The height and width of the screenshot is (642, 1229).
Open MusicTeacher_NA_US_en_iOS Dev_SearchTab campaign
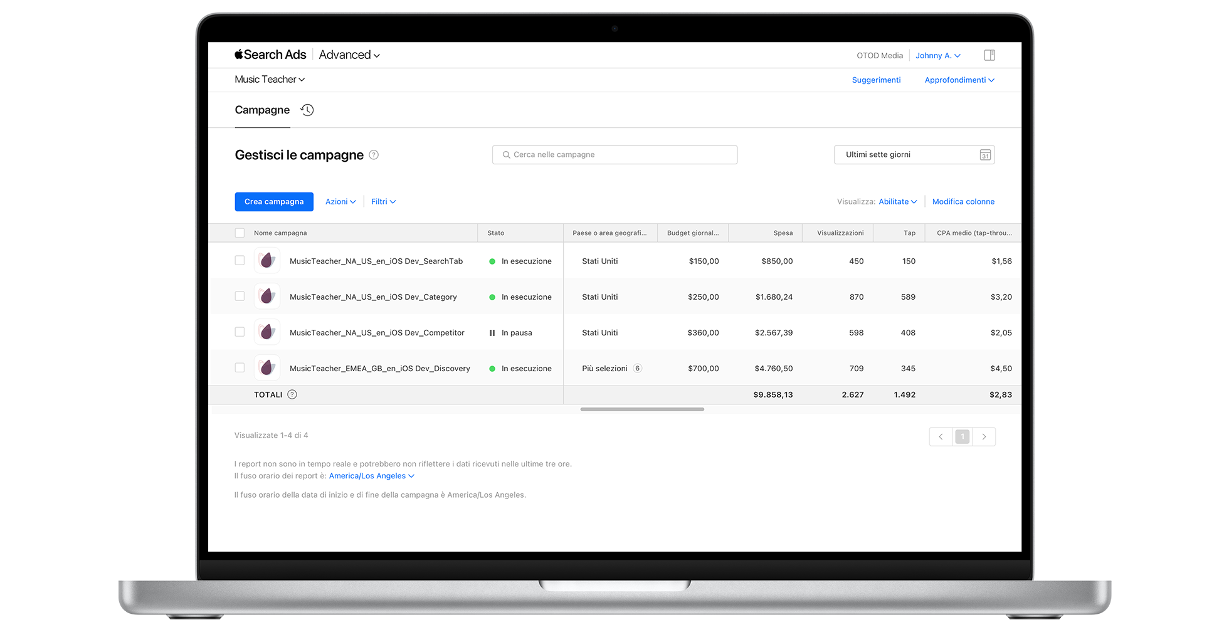click(x=376, y=261)
